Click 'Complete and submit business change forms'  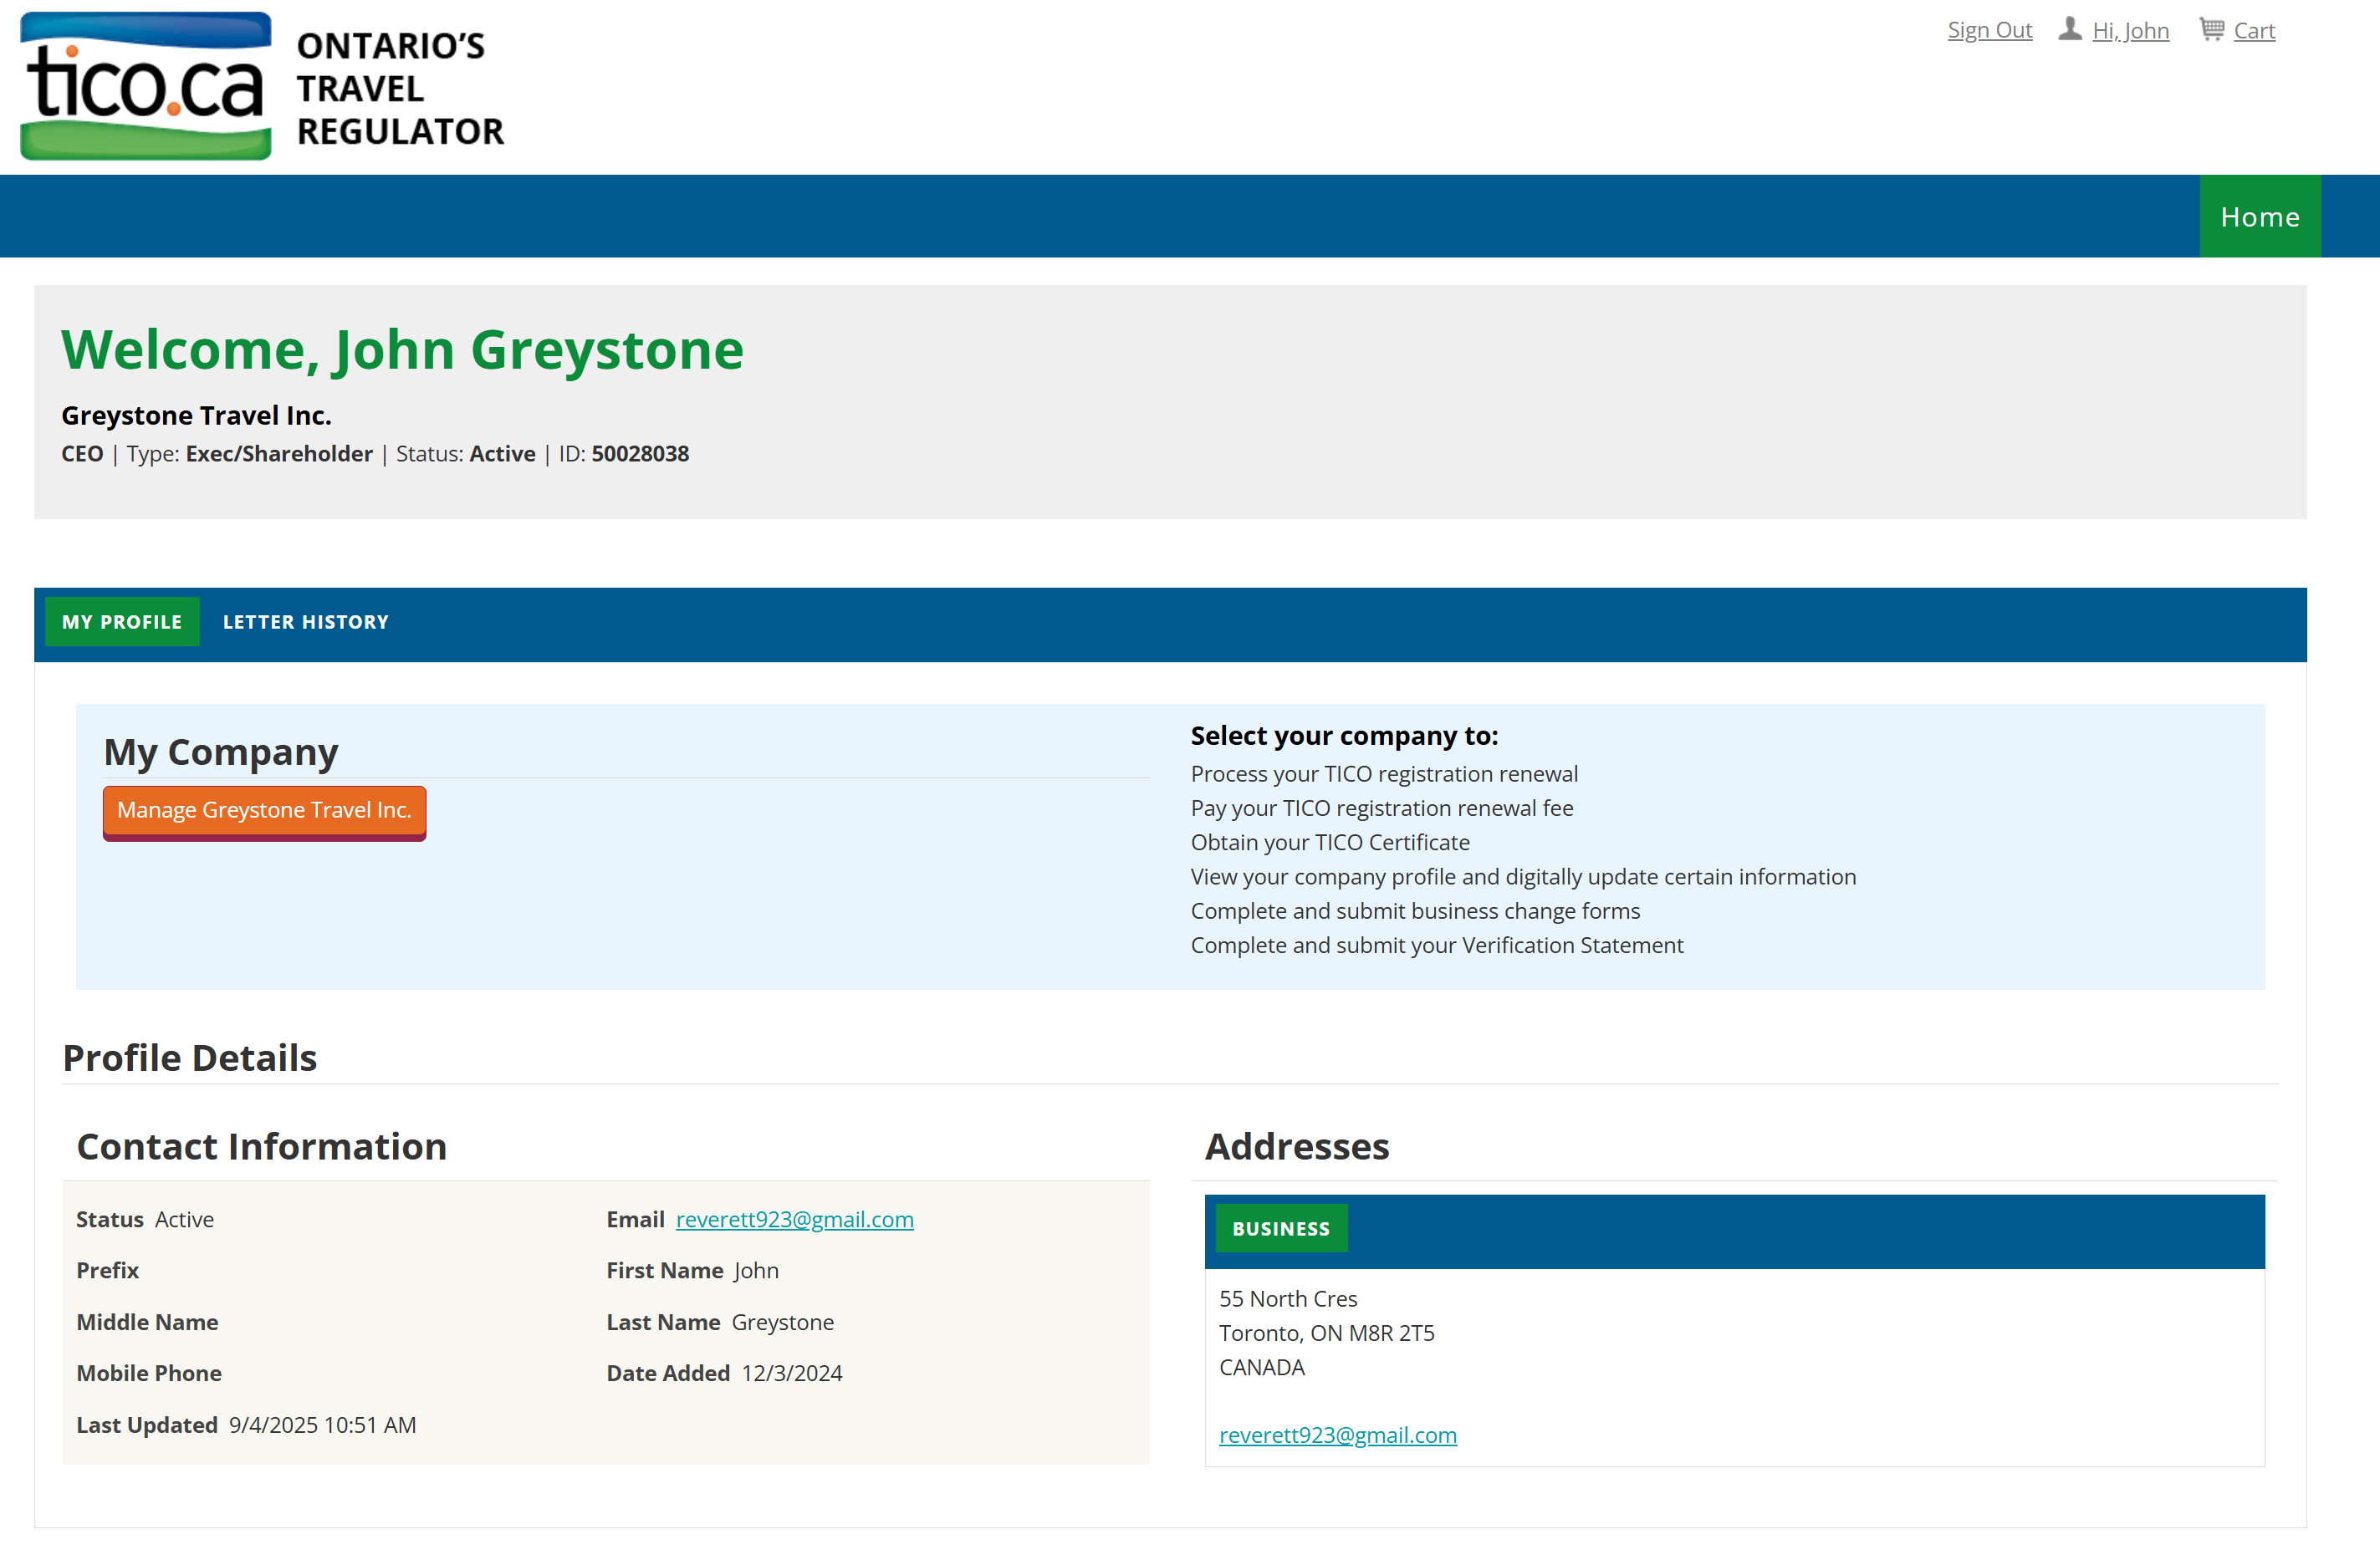[x=1414, y=910]
